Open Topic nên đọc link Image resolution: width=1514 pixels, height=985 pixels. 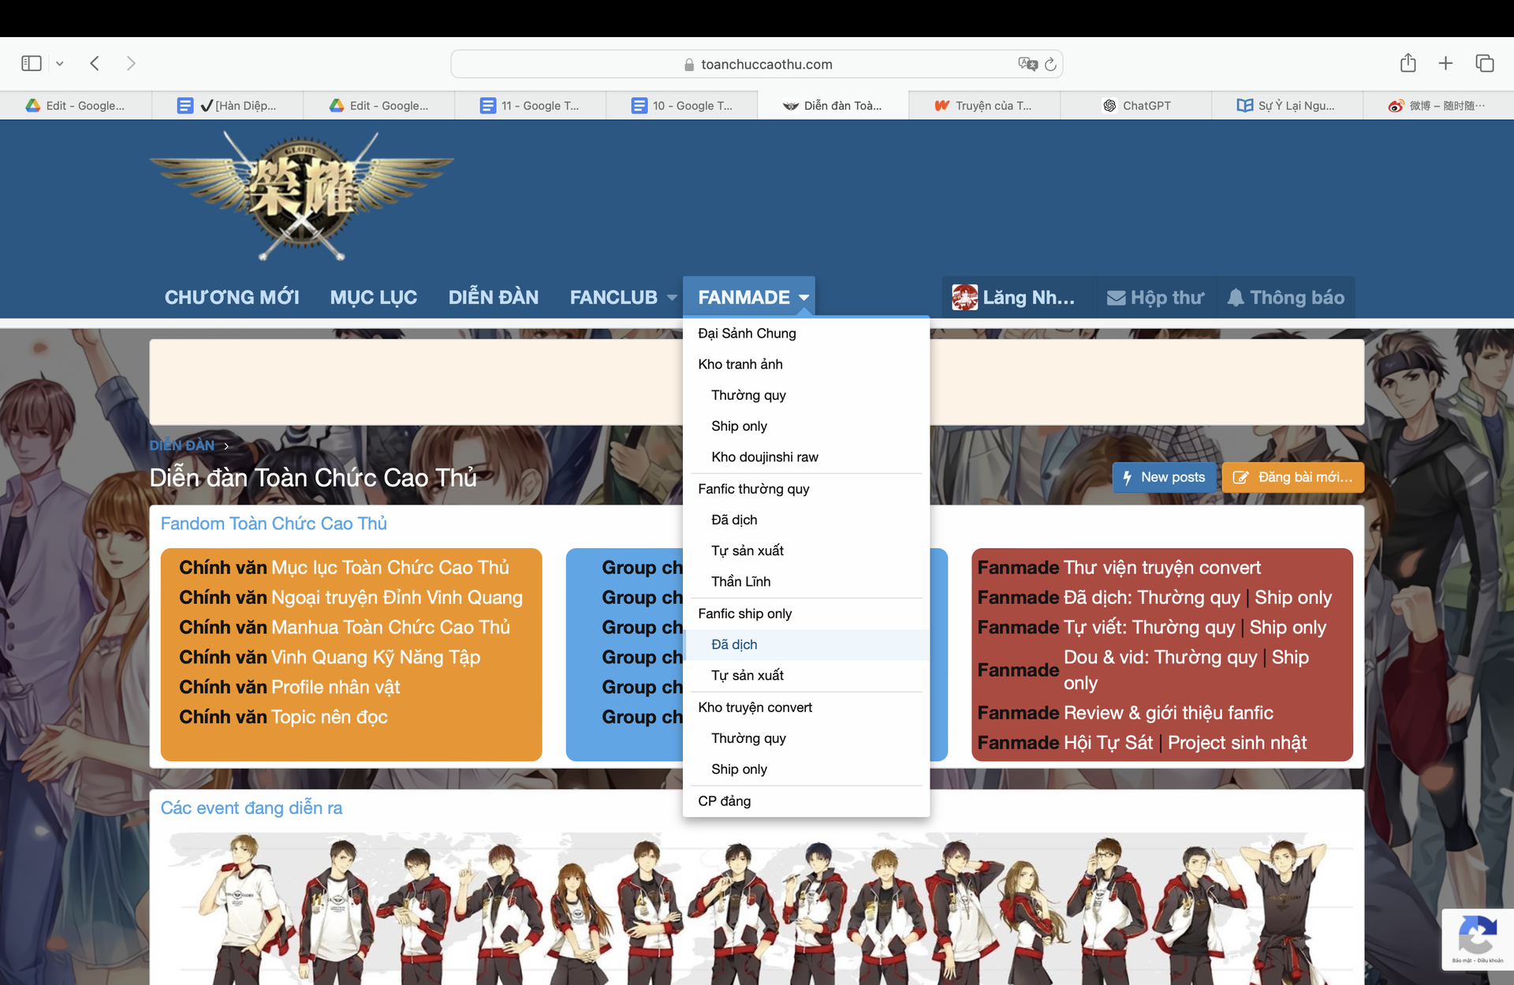click(x=329, y=718)
